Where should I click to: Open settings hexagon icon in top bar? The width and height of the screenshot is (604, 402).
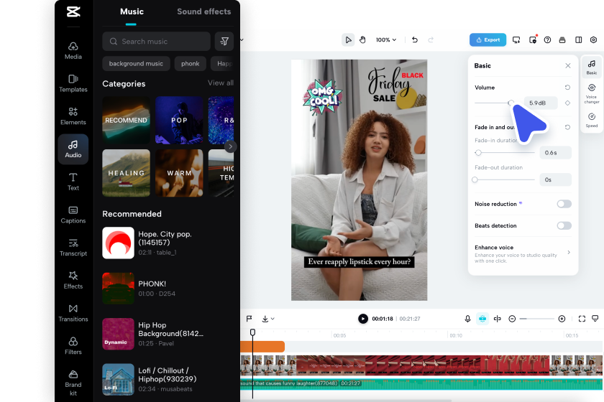(x=594, y=39)
